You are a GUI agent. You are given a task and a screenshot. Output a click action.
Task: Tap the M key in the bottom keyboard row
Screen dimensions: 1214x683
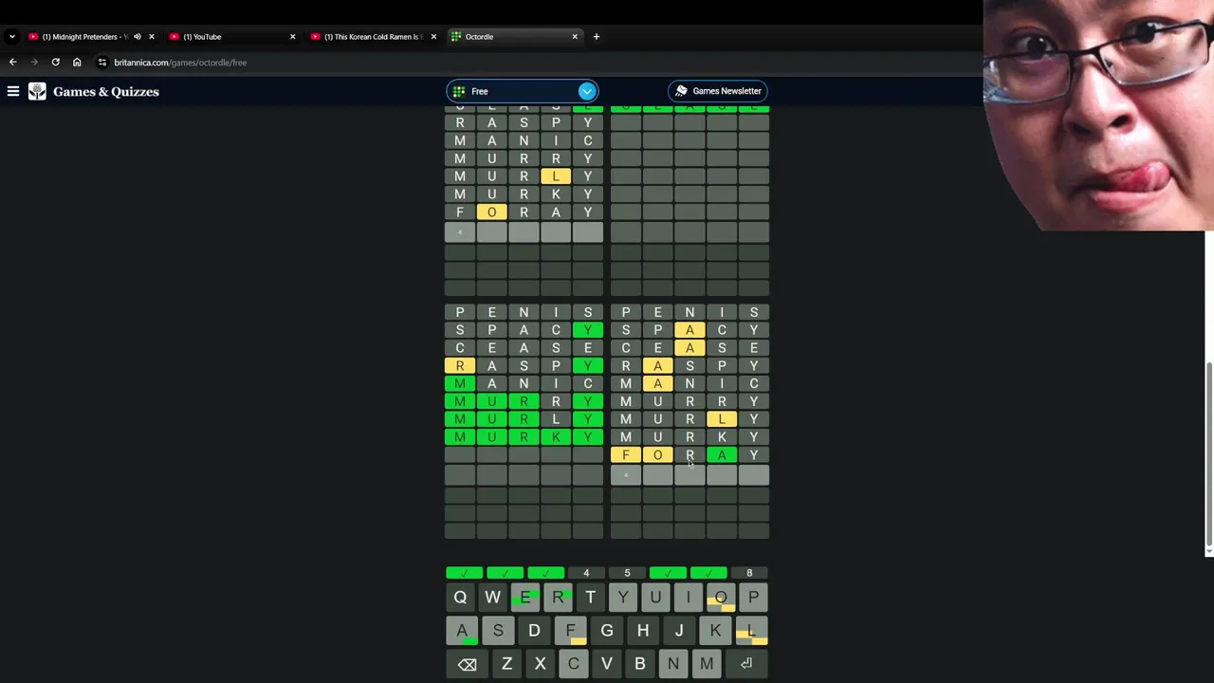[707, 664]
